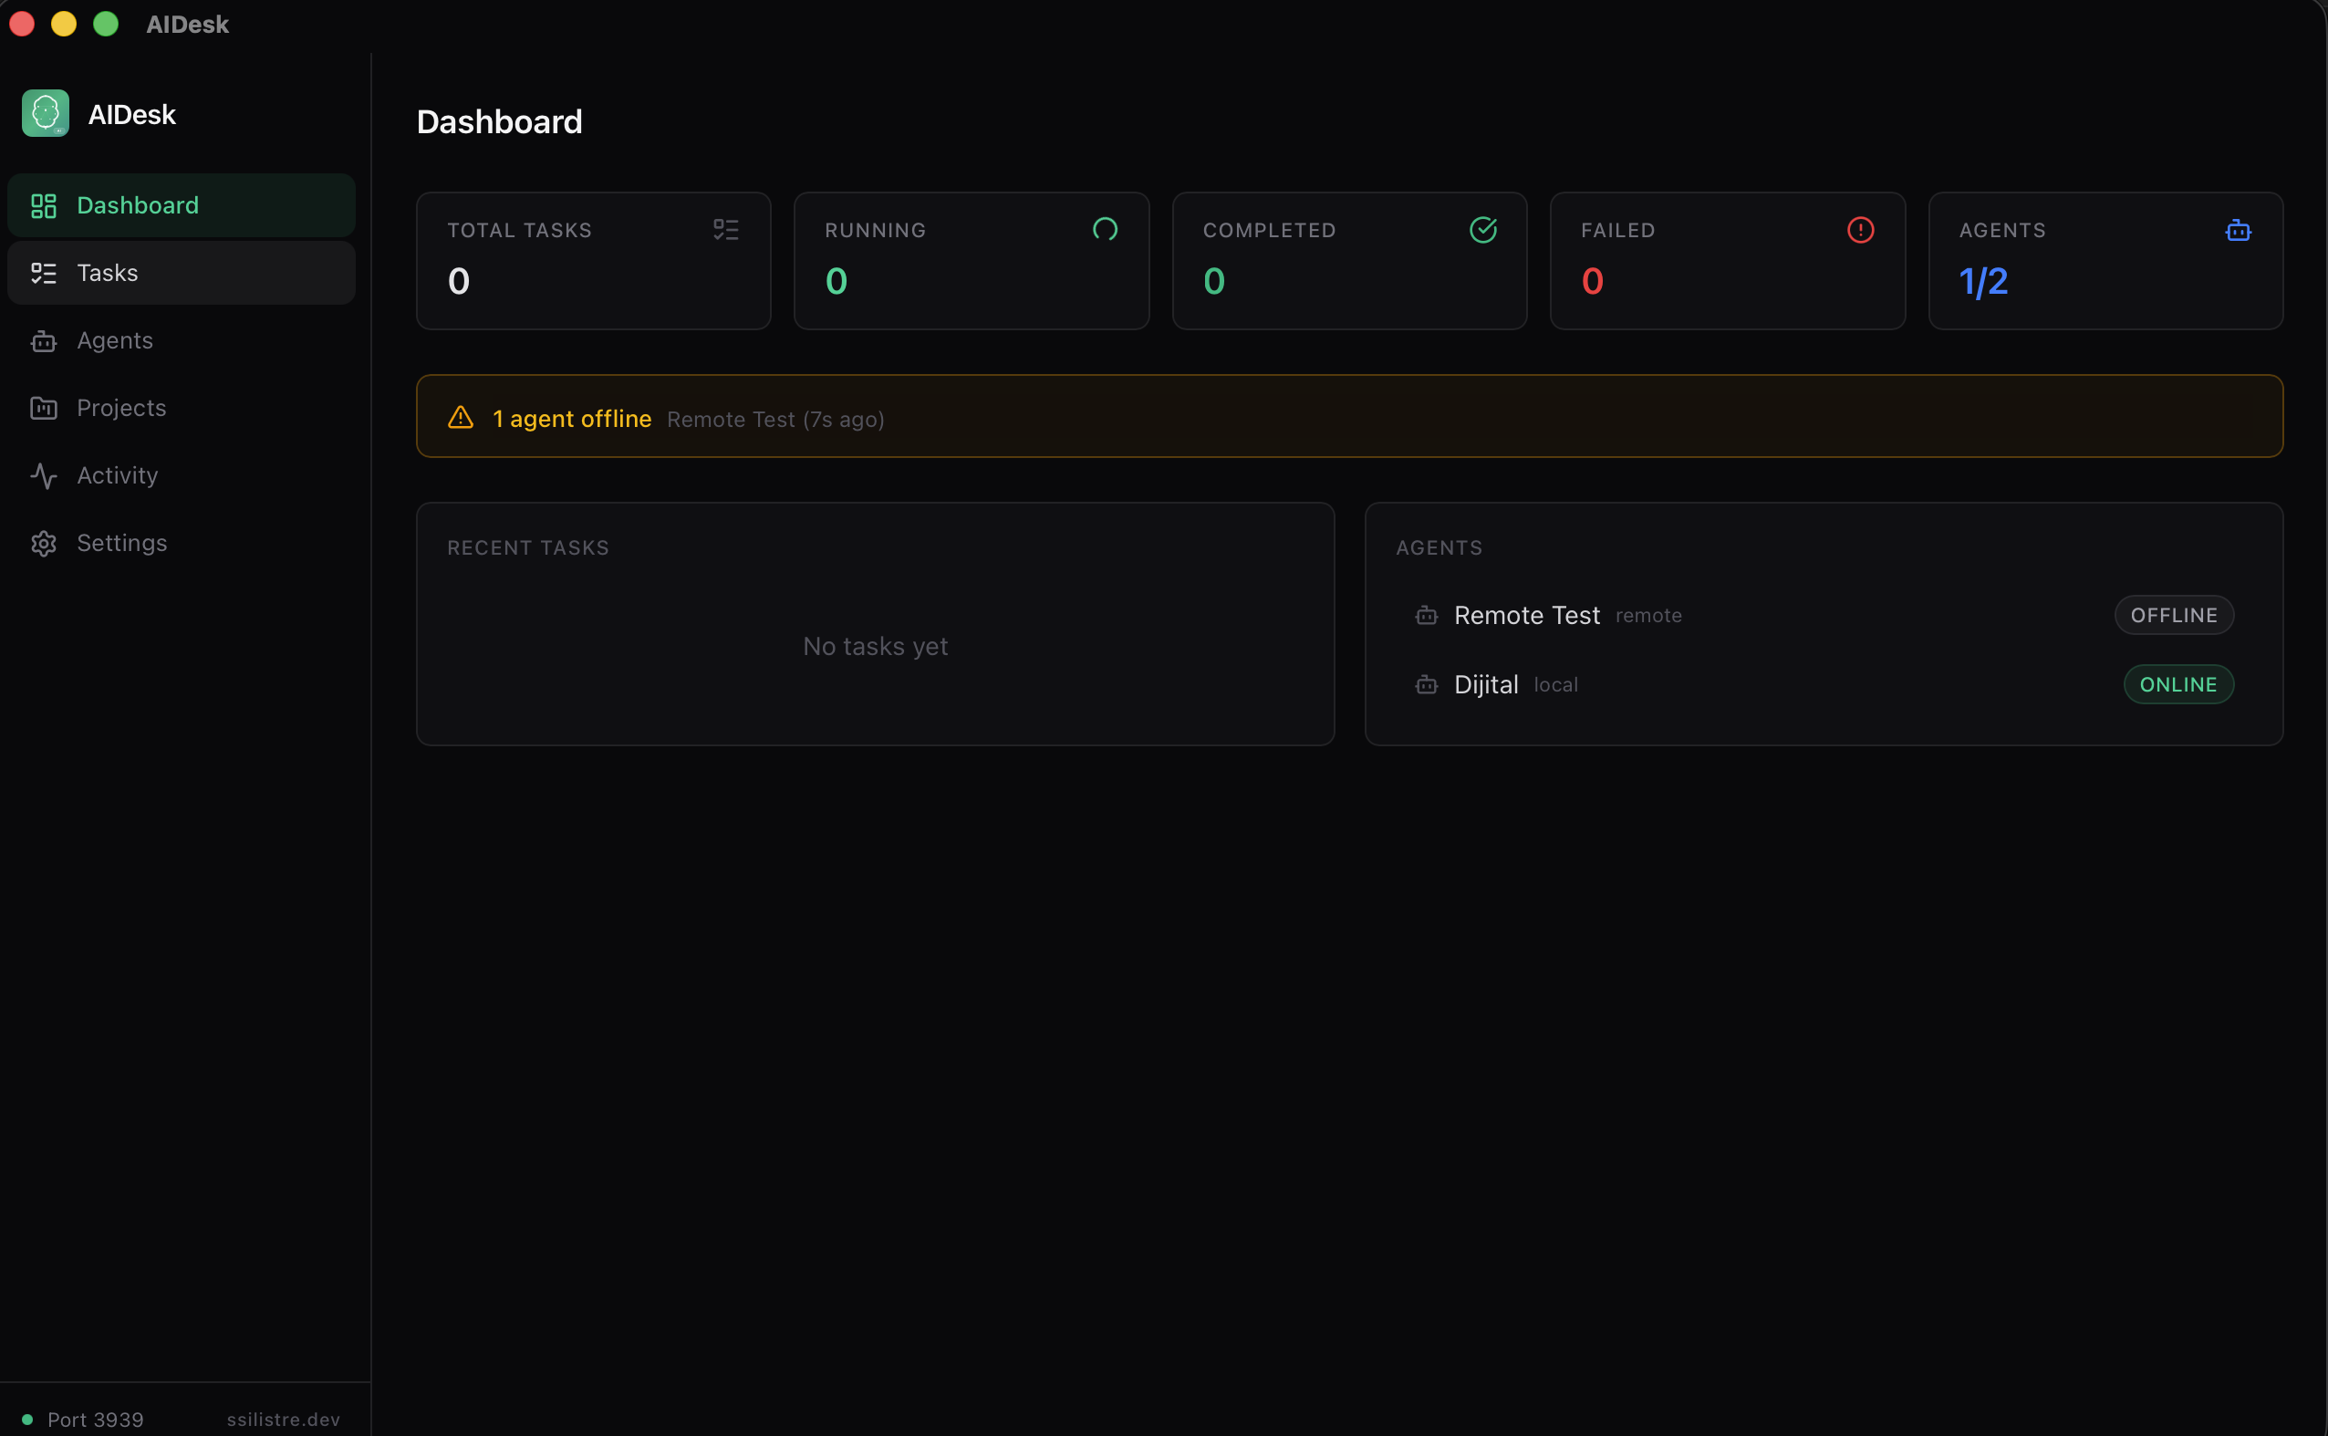Image resolution: width=2328 pixels, height=1436 pixels.
Task: Click the Agents robot icon in sidebar
Action: (x=43, y=340)
